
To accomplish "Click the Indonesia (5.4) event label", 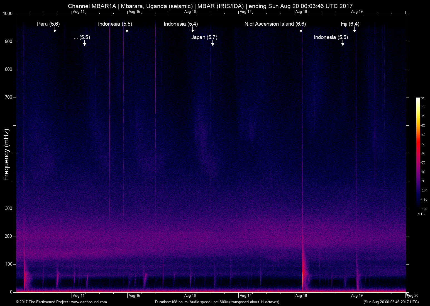I will point(181,24).
